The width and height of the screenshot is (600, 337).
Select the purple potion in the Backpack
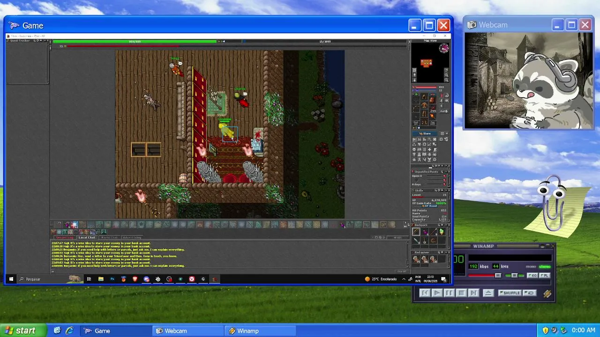tap(424, 232)
